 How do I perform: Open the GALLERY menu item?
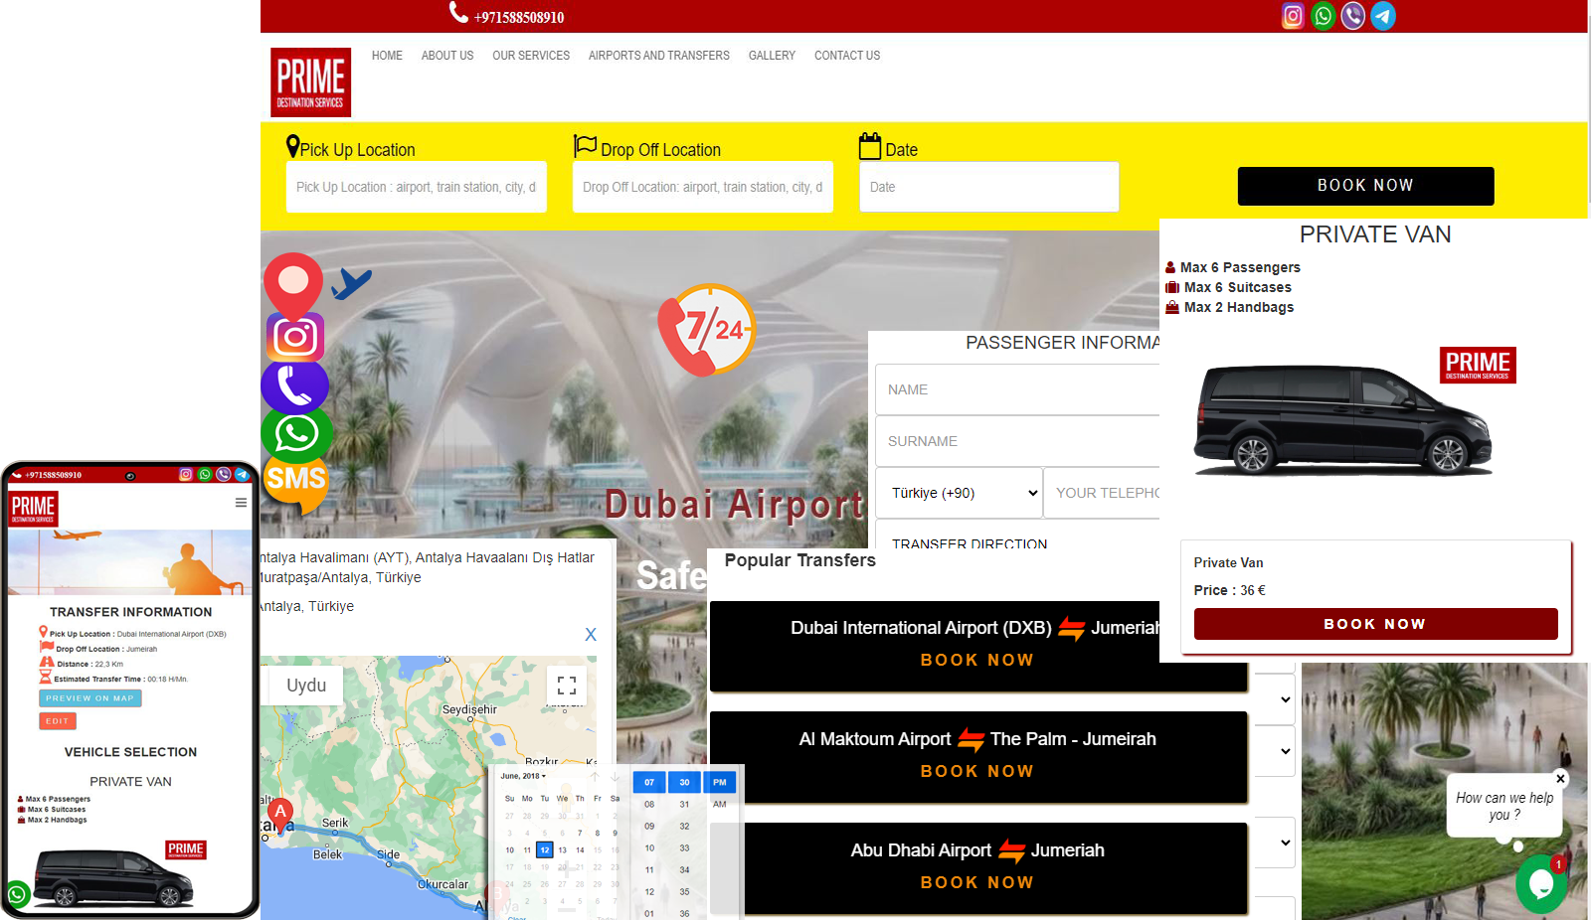[x=772, y=56]
